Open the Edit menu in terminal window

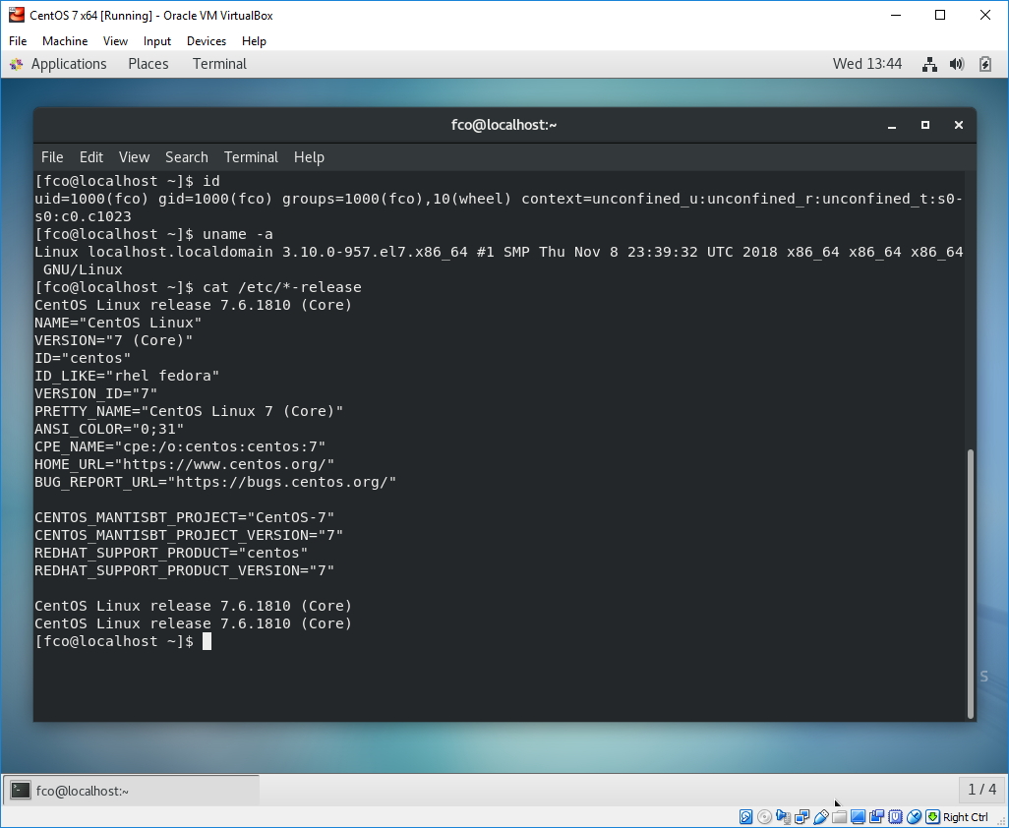(91, 157)
